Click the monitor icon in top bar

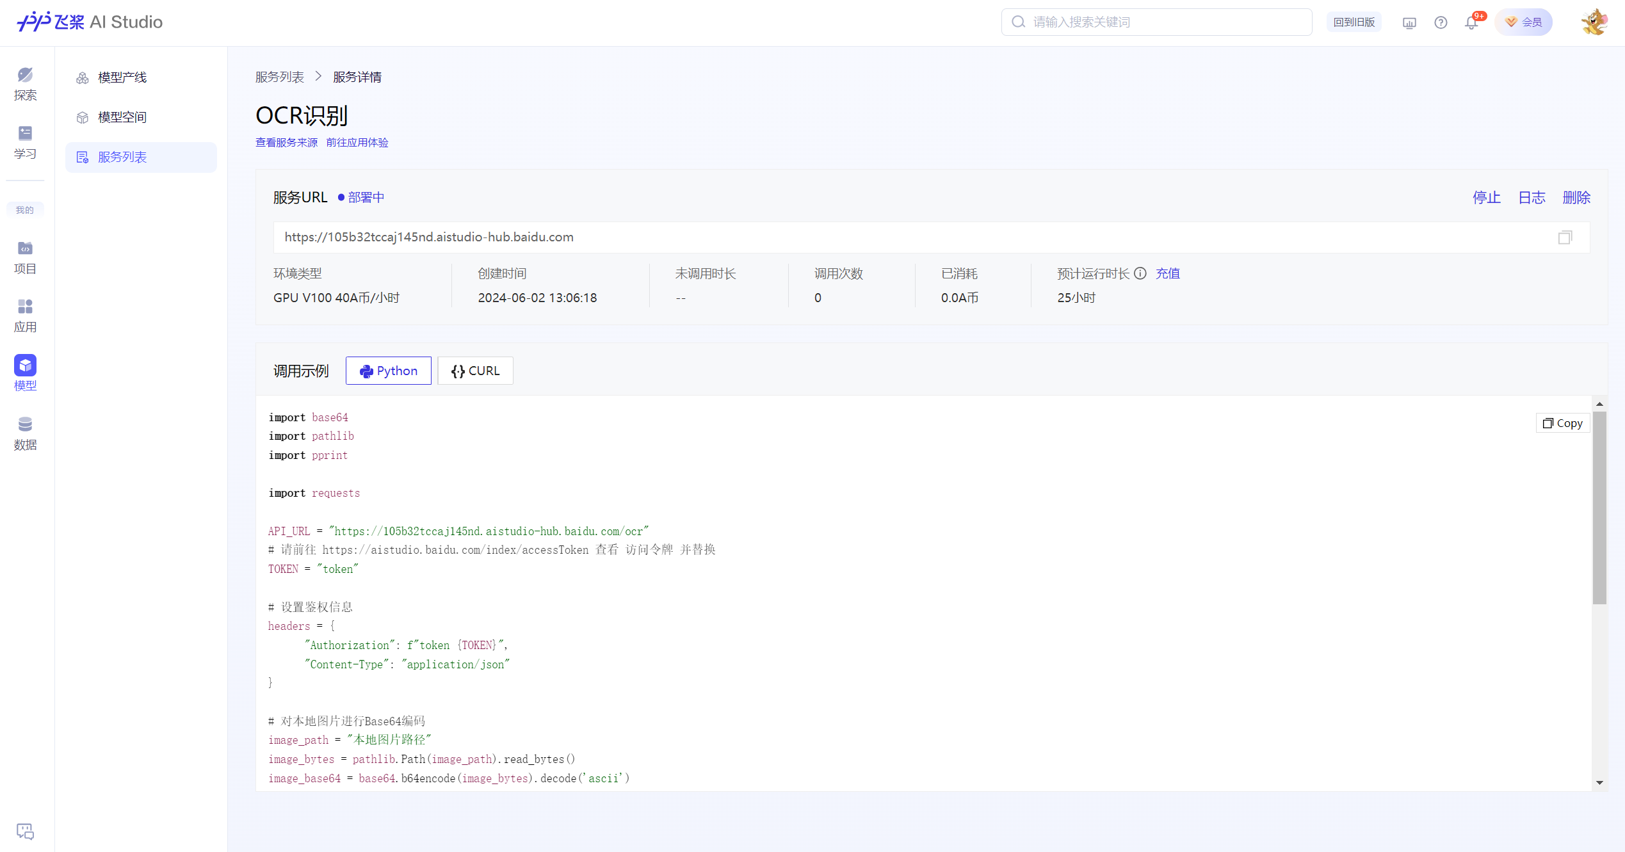click(1409, 22)
